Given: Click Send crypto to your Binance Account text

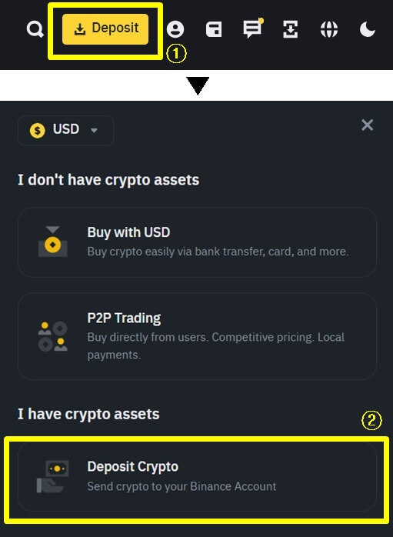Looking at the screenshot, I should (182, 487).
